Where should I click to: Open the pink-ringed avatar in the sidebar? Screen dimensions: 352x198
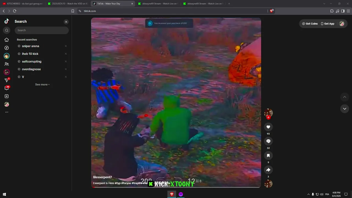[x=7, y=72]
